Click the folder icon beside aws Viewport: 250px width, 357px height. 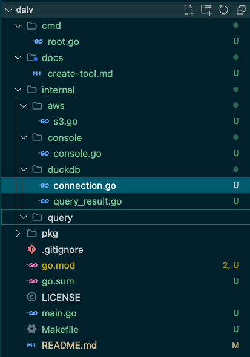(x=38, y=106)
